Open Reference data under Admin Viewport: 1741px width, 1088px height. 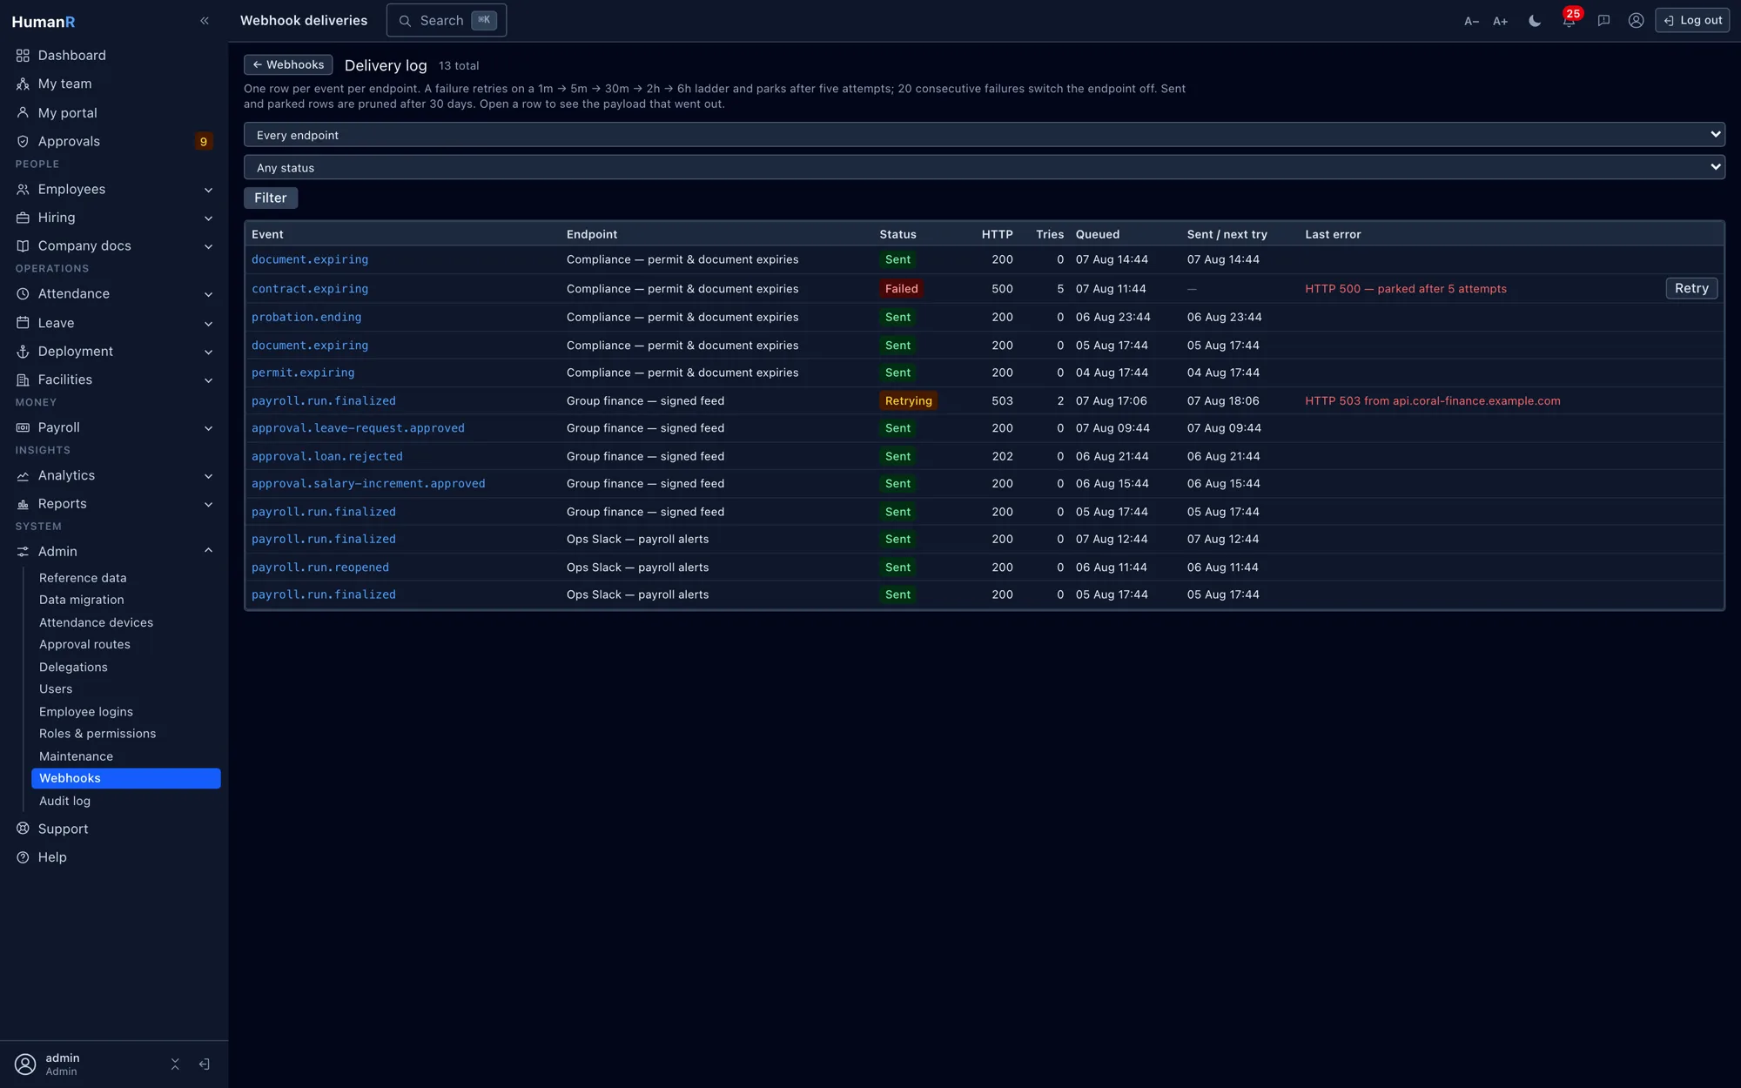point(126,578)
